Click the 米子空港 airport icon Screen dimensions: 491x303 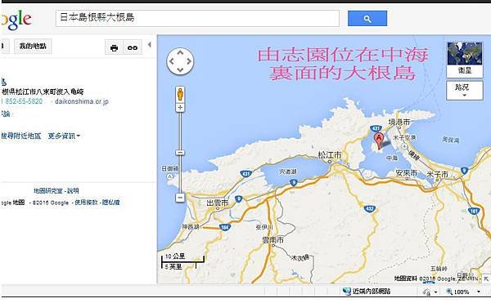click(x=404, y=146)
